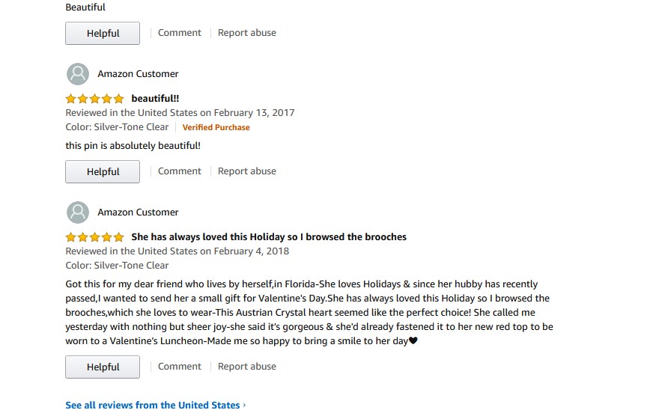Report abuse for the "this pin is absolutely beautiful!" review

(246, 171)
